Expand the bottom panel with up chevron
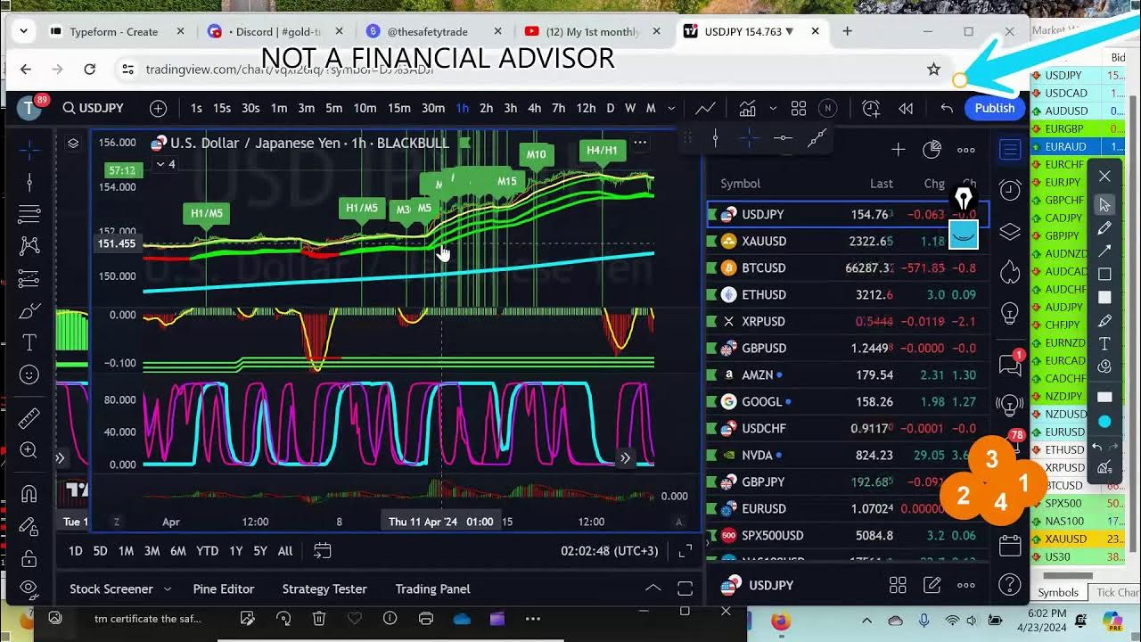This screenshot has height=642, width=1141. 653,588
